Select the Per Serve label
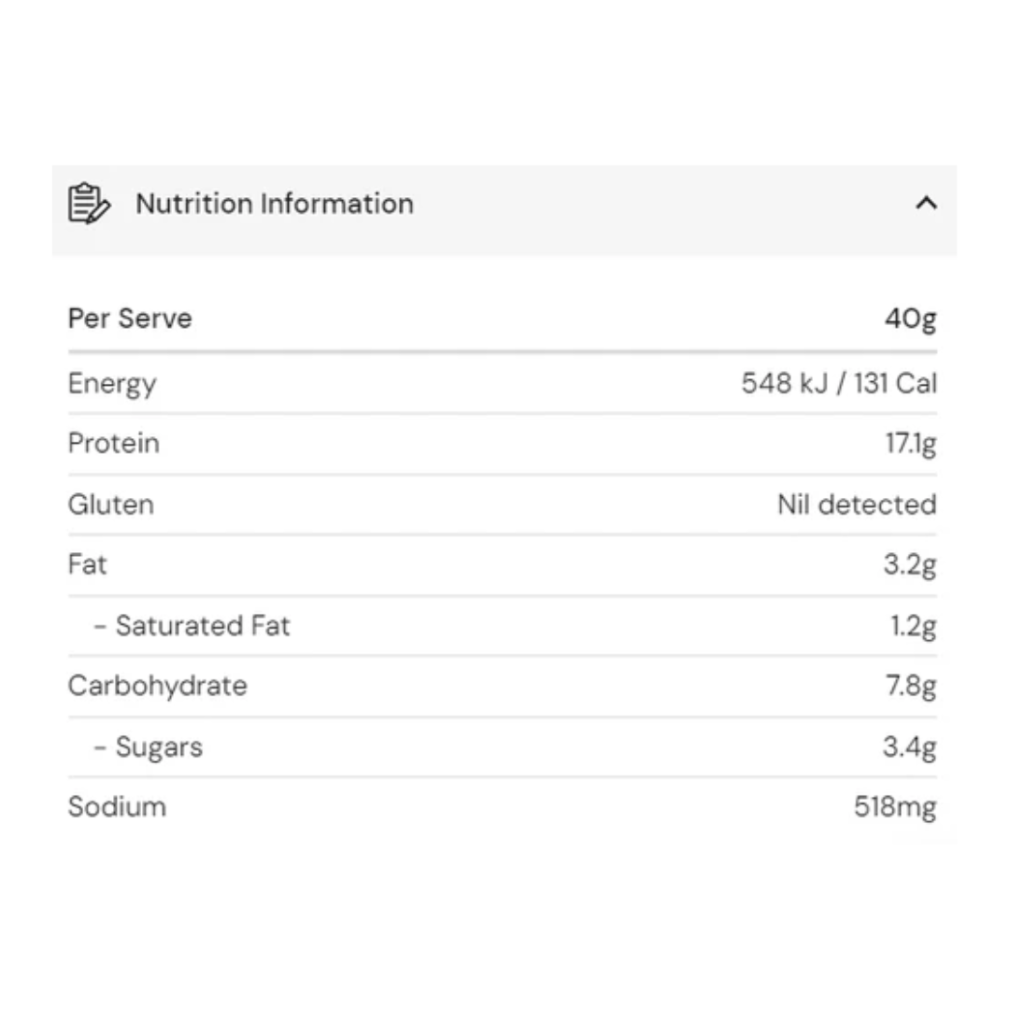Image resolution: width=1009 pixels, height=1009 pixels. (130, 319)
